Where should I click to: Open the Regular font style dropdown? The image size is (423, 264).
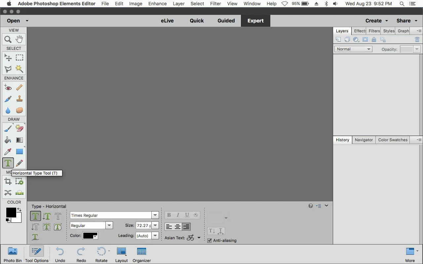pos(109,225)
